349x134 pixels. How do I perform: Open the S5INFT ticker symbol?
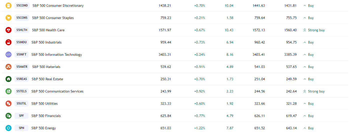coord(22,54)
